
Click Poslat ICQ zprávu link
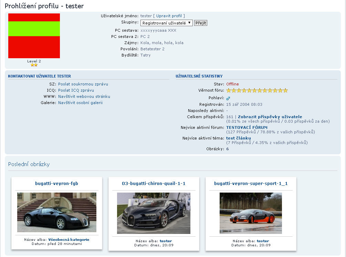76,90
